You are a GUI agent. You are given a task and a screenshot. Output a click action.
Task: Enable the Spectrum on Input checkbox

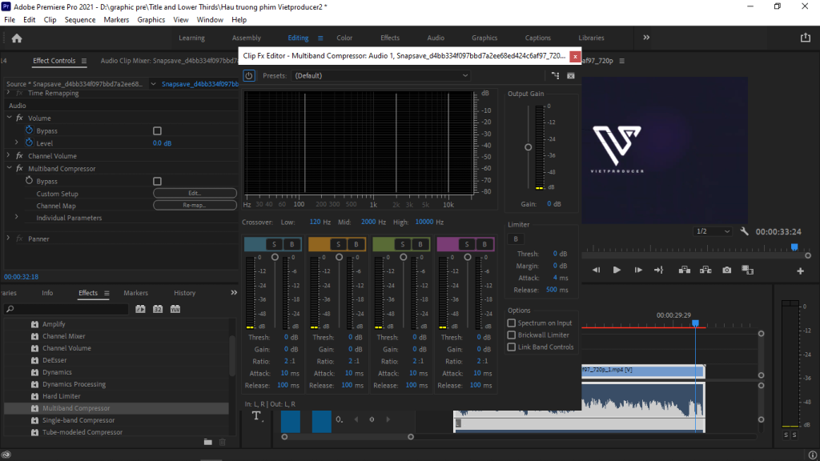[x=512, y=323]
